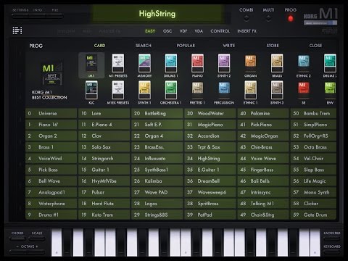Select program 34 HighString
348x261 pixels.
click(x=210, y=159)
